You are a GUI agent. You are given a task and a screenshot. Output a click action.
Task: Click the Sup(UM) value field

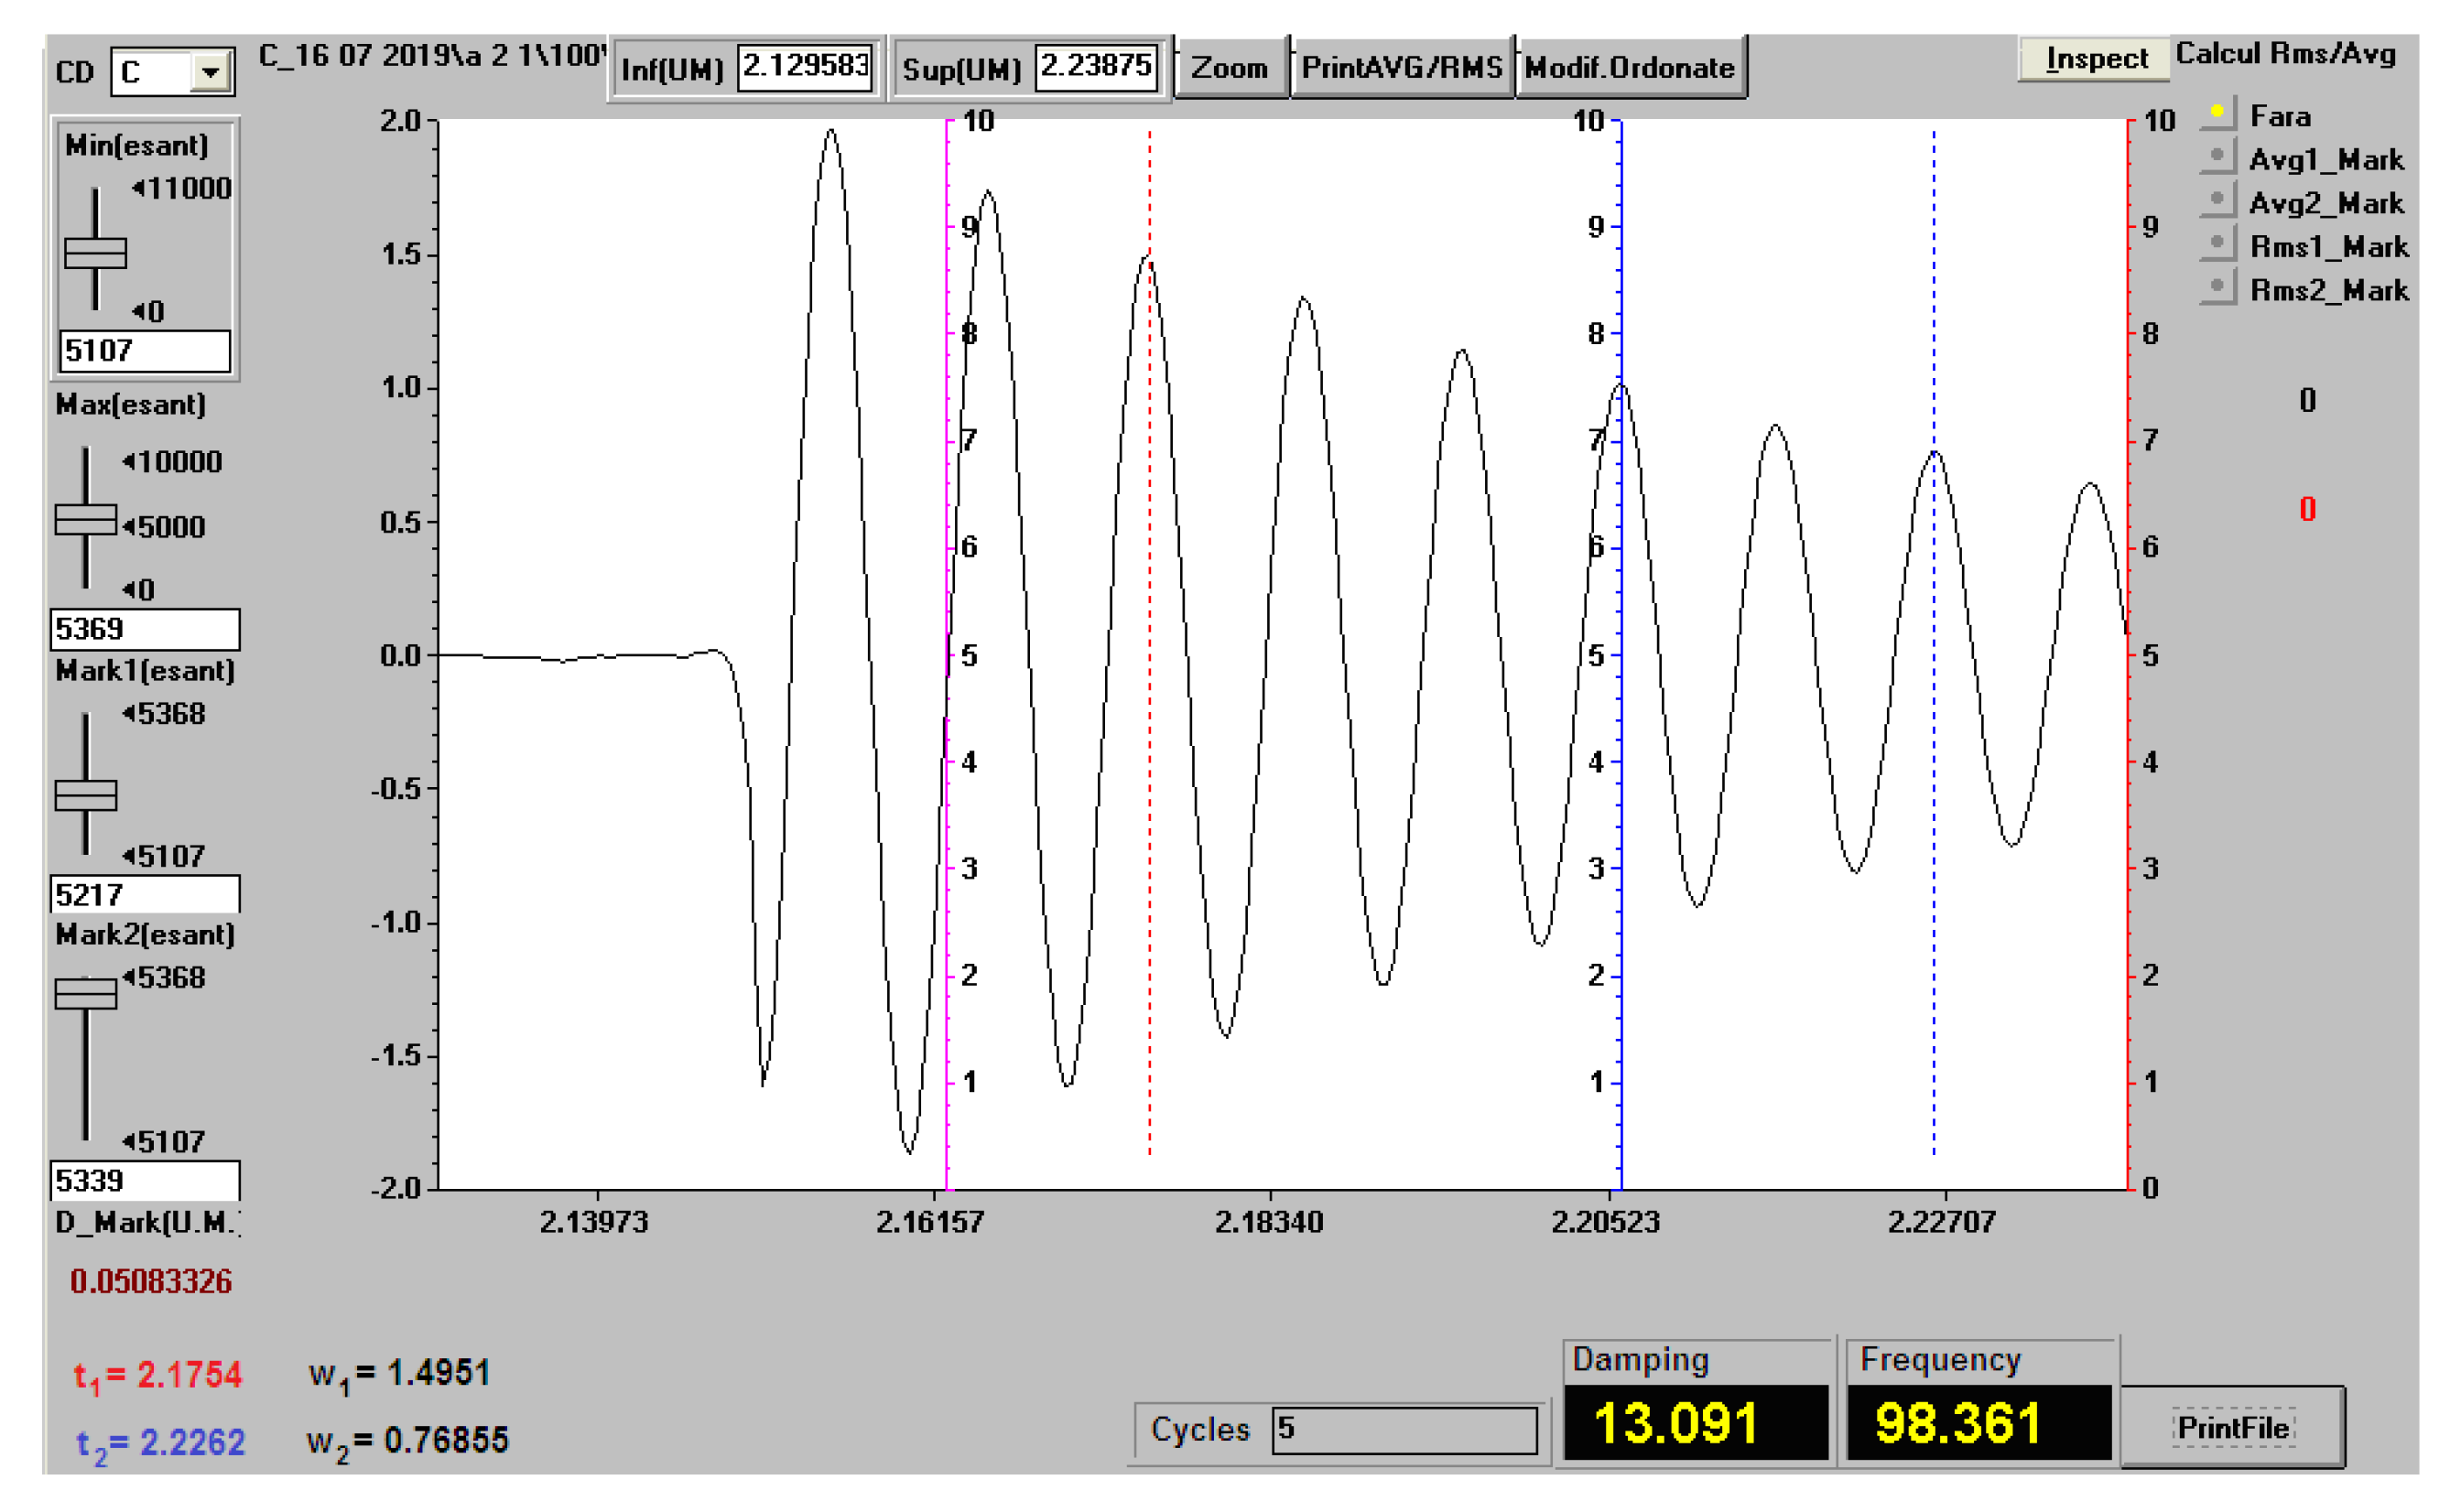tap(1096, 67)
